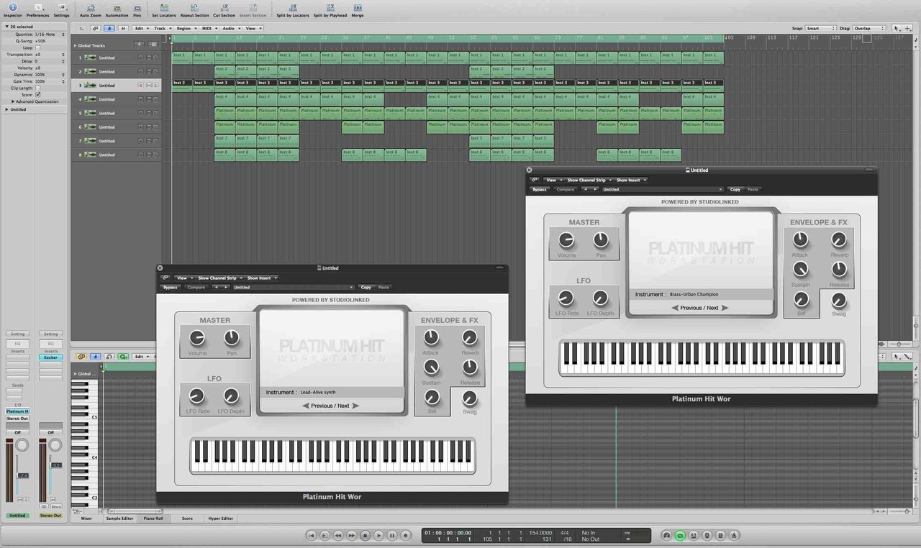Click the duplicate track button beside plus
Viewport: 921px width, 548px height.
153,45
